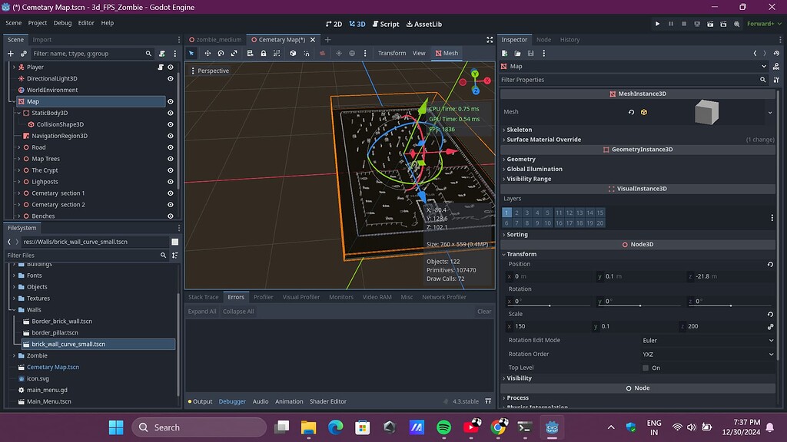The height and width of the screenshot is (442, 787).
Task: Open the Debug menu
Action: (x=63, y=23)
